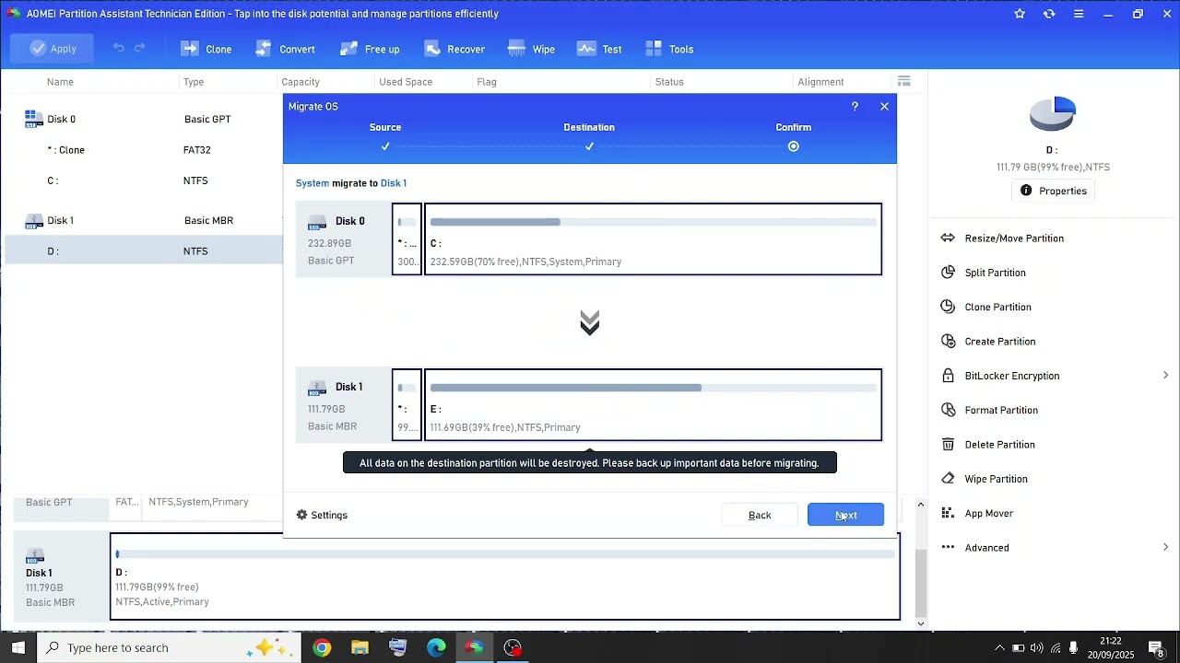Click the Name column header
This screenshot has width=1180, height=663.
pyautogui.click(x=60, y=82)
